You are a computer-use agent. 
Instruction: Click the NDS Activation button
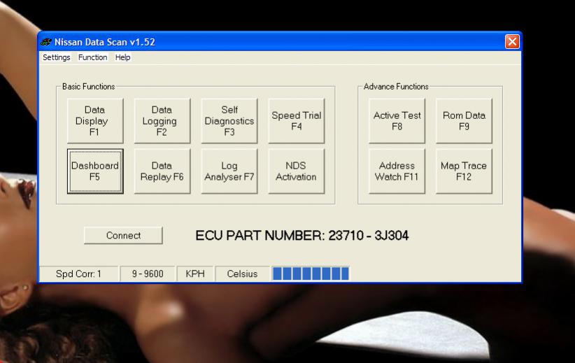[297, 171]
